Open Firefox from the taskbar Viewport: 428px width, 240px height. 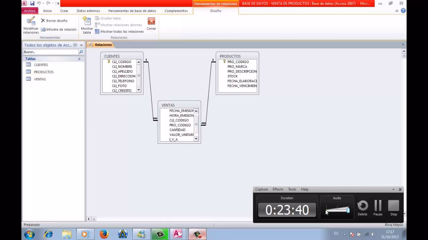[x=104, y=234]
